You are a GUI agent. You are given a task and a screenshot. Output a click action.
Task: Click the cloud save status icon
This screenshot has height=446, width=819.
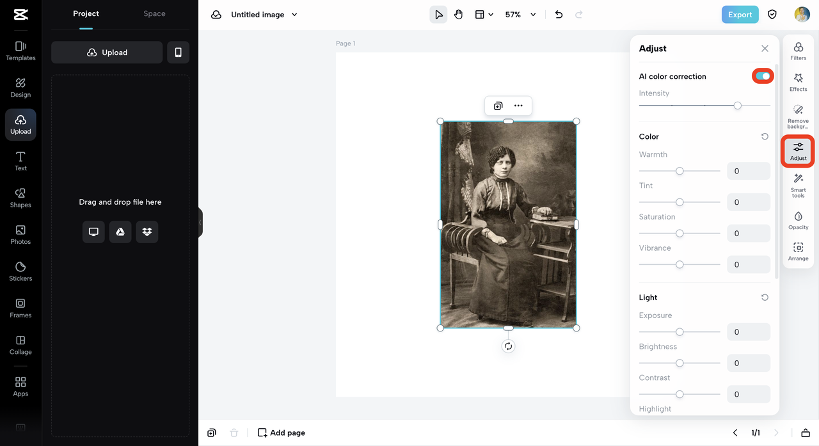click(216, 15)
